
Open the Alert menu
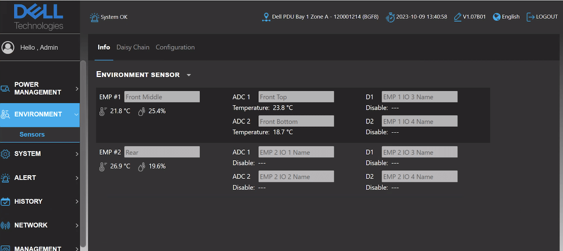(40, 178)
